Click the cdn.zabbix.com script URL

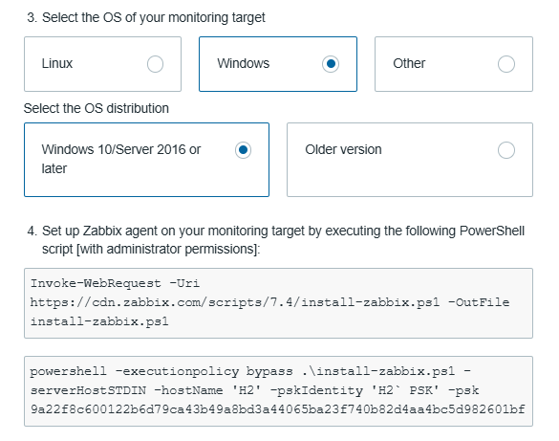coord(234,302)
